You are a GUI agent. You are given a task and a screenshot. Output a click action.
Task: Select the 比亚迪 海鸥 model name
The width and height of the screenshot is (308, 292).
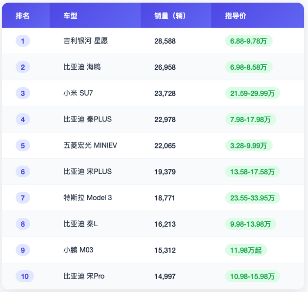(82, 67)
